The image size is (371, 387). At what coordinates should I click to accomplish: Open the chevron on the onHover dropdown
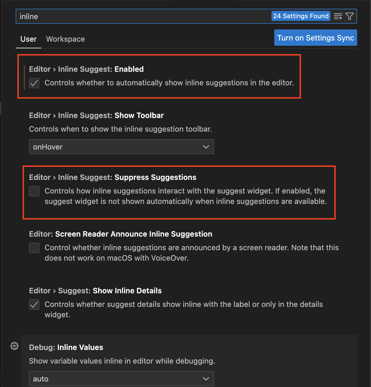pyautogui.click(x=206, y=147)
